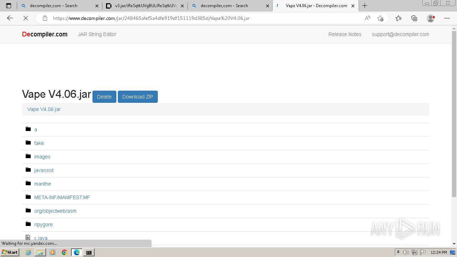Open META-INF/MANIFEST.MF entry
457x257 pixels.
click(62, 197)
